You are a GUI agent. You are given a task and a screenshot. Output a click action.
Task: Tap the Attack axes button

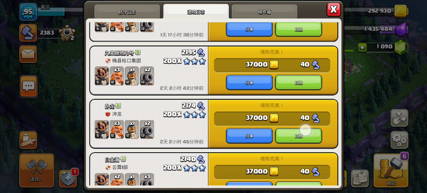coord(37,170)
